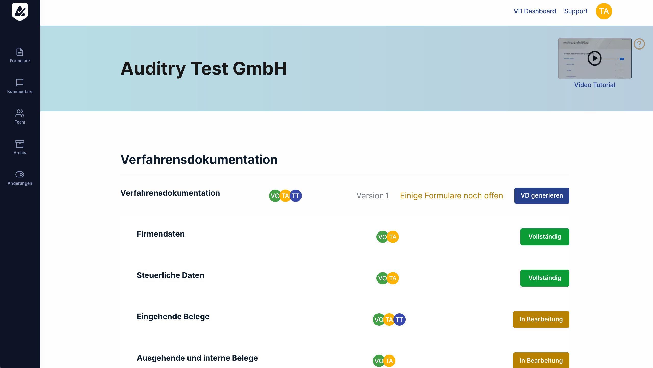The width and height of the screenshot is (653, 368).
Task: Click the Auditry logo icon
Action: [20, 11]
